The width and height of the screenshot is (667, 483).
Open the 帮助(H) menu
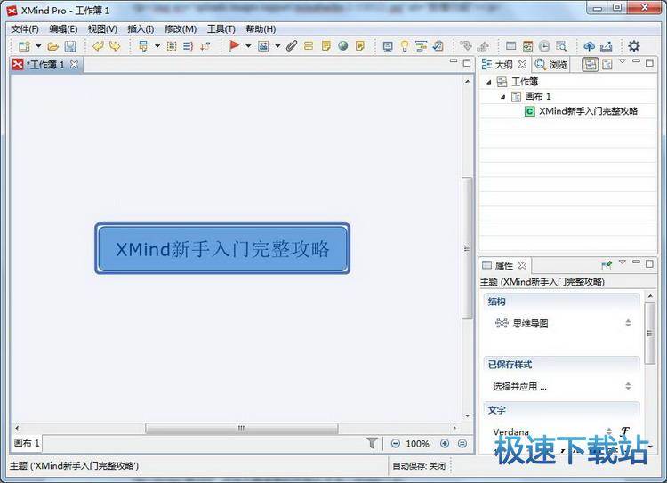pos(261,29)
